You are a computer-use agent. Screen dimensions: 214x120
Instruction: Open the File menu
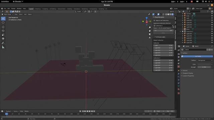click(5, 9)
